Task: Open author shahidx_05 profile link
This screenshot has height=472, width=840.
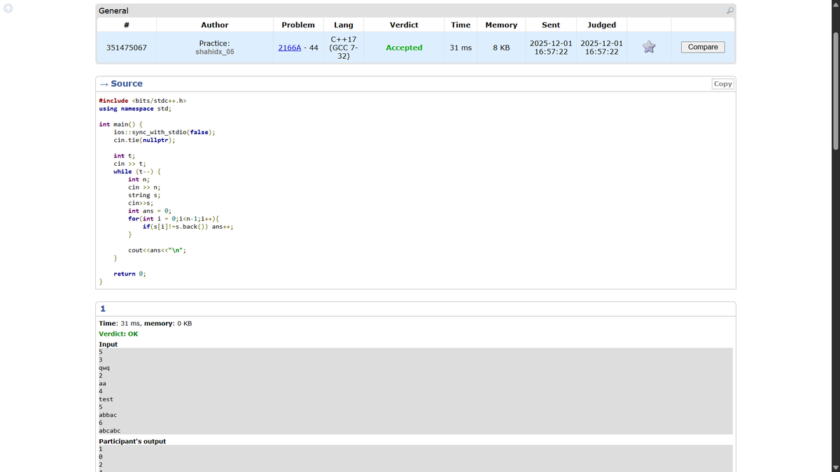Action: click(215, 52)
